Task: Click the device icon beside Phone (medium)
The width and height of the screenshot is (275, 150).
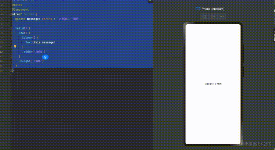Action: coord(198,9)
